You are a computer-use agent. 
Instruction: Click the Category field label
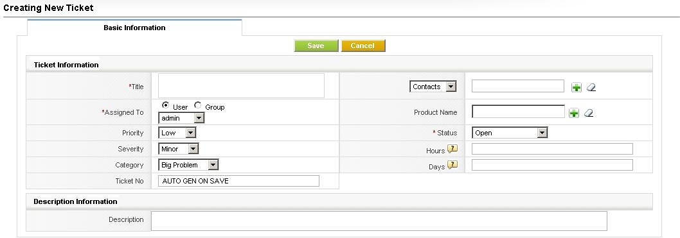tap(129, 166)
